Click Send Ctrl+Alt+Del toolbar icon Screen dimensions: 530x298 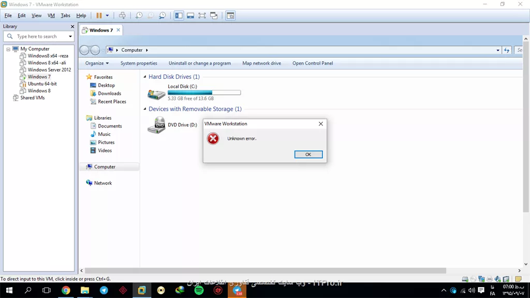click(122, 16)
